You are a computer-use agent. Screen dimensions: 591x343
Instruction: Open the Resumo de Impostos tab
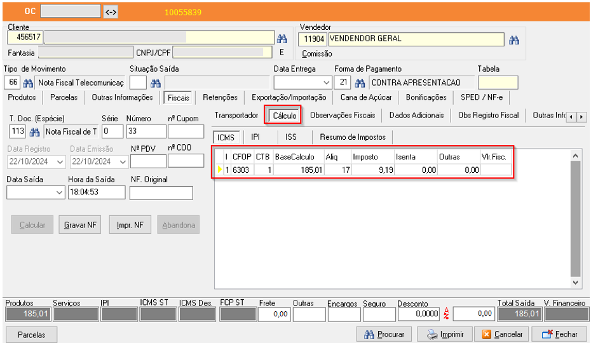click(x=352, y=137)
